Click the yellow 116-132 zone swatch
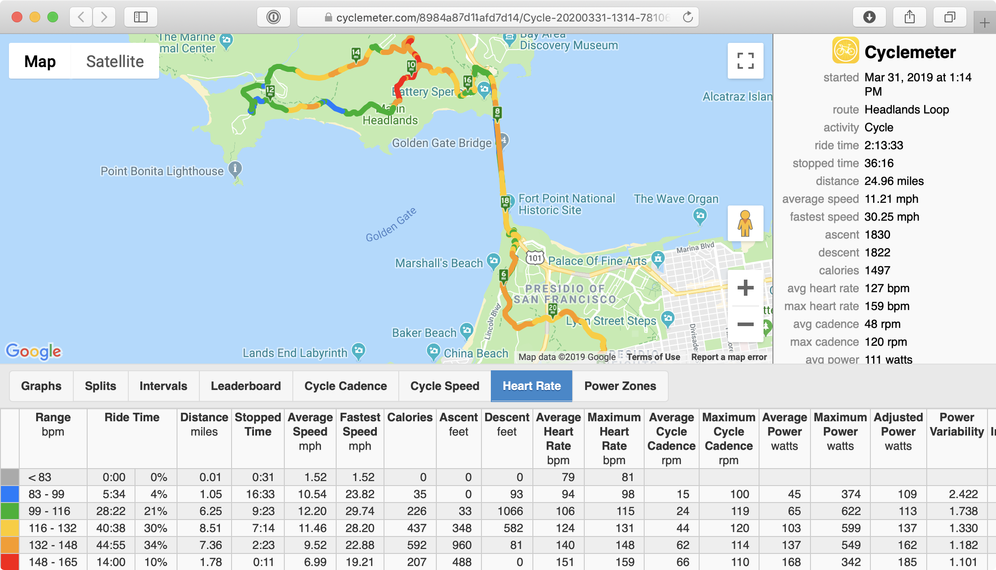996x570 pixels. (x=10, y=528)
